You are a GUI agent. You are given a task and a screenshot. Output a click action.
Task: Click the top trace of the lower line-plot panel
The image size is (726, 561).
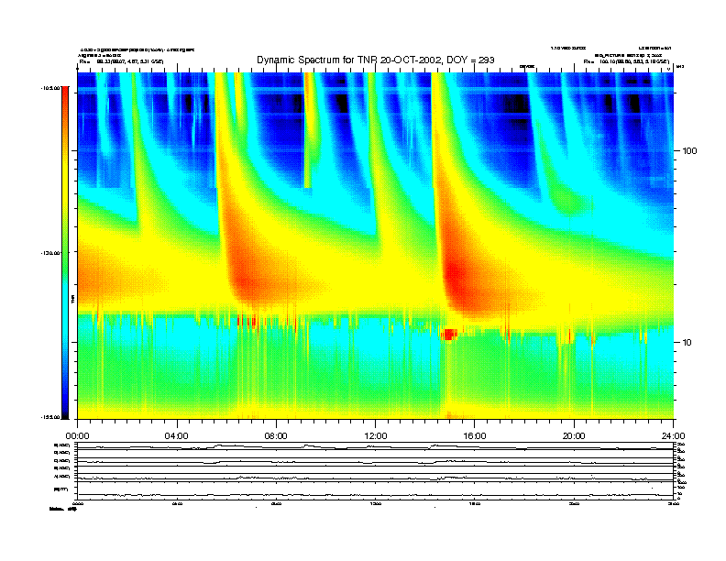coord(375,447)
